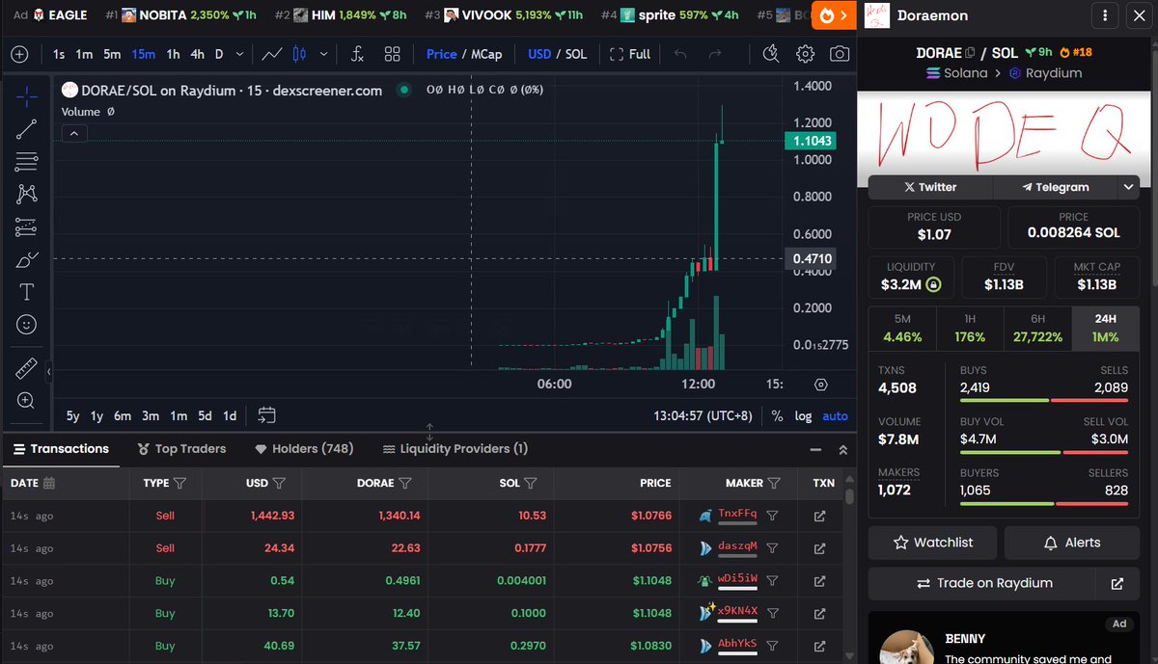Toggle auto scale on chart

[x=836, y=416]
